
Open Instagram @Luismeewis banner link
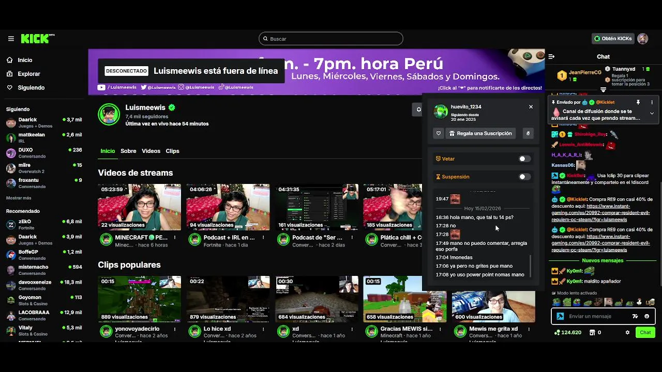coord(197,87)
